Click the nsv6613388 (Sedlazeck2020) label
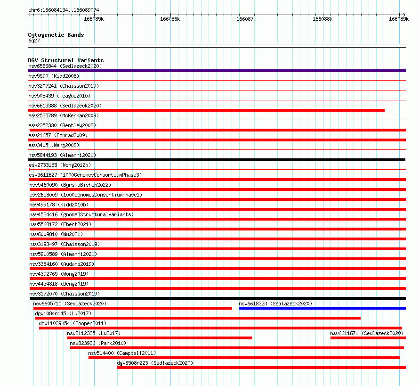 click(65, 106)
